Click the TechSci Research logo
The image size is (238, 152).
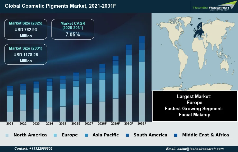tap(214, 6)
